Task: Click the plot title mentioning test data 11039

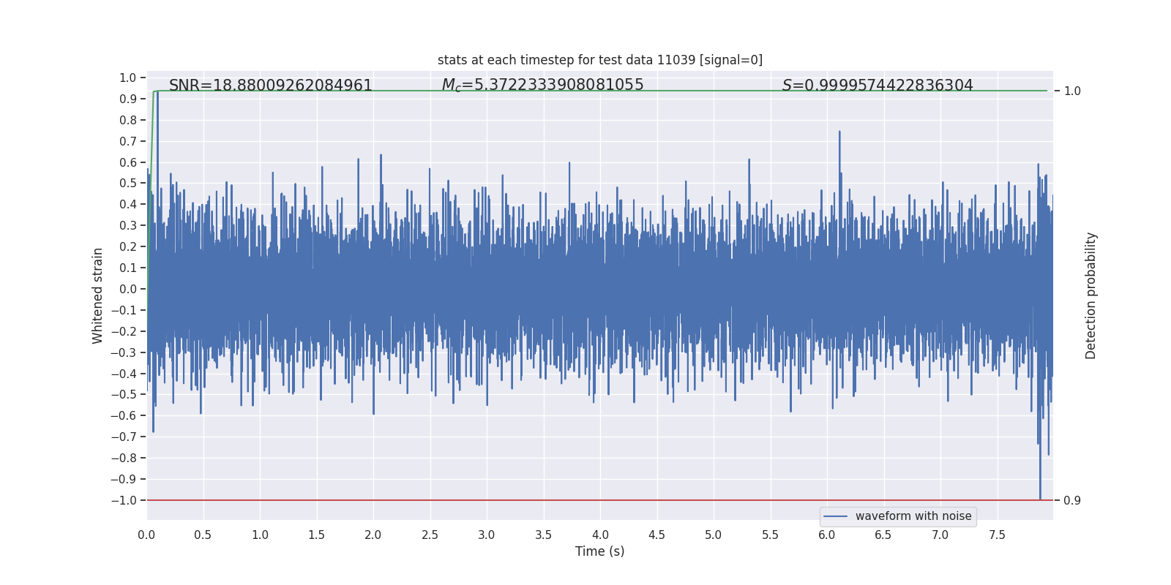Action: click(x=599, y=60)
